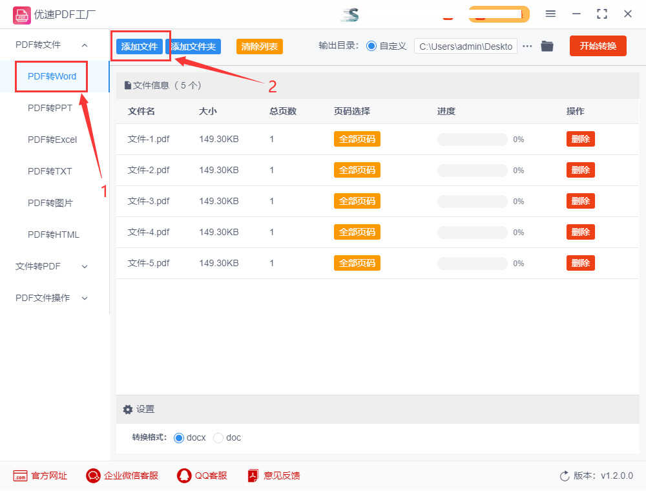Delete 文件-1.pdf from the list
The image size is (646, 491).
click(581, 139)
